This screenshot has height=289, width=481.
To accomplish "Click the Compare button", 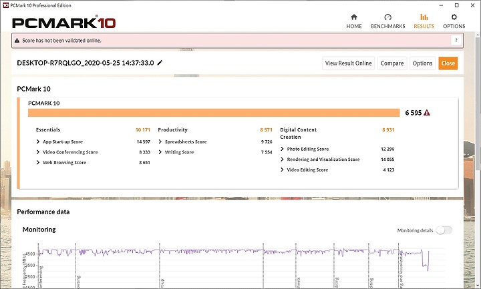I will tap(392, 63).
